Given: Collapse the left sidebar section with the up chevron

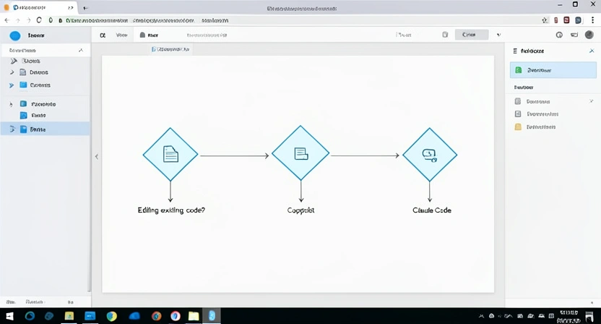Looking at the screenshot, I should (81, 51).
